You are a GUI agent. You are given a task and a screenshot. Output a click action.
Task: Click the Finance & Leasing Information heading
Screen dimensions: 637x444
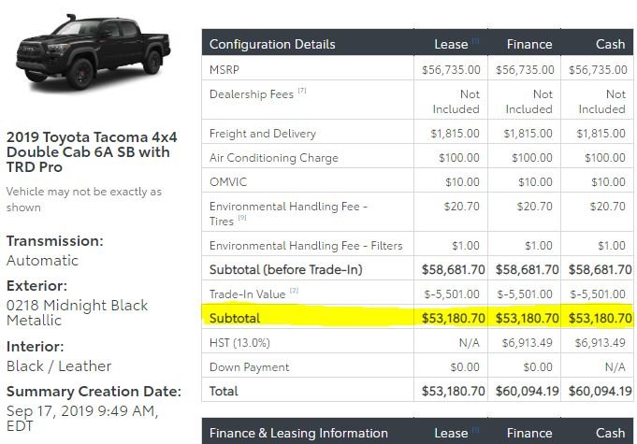click(298, 433)
